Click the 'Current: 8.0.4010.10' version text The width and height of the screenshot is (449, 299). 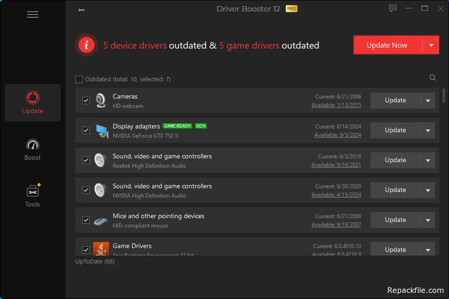coord(337,246)
